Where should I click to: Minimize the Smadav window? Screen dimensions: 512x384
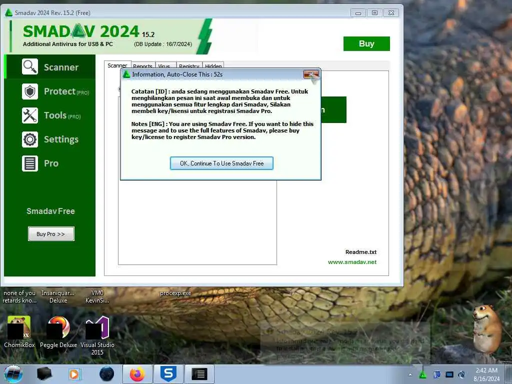[x=358, y=12]
